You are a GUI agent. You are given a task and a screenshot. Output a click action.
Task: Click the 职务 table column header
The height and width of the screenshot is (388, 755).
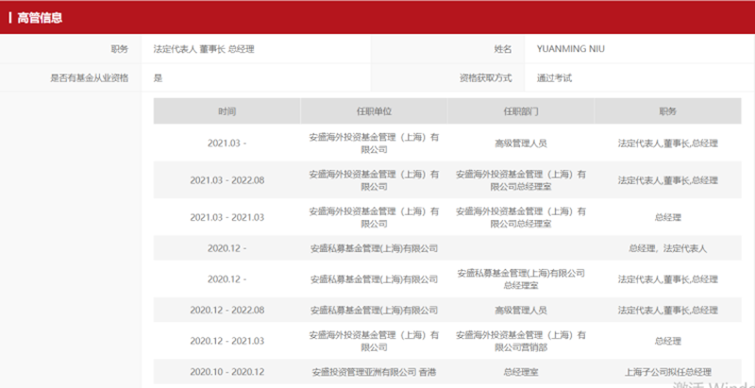tap(667, 111)
